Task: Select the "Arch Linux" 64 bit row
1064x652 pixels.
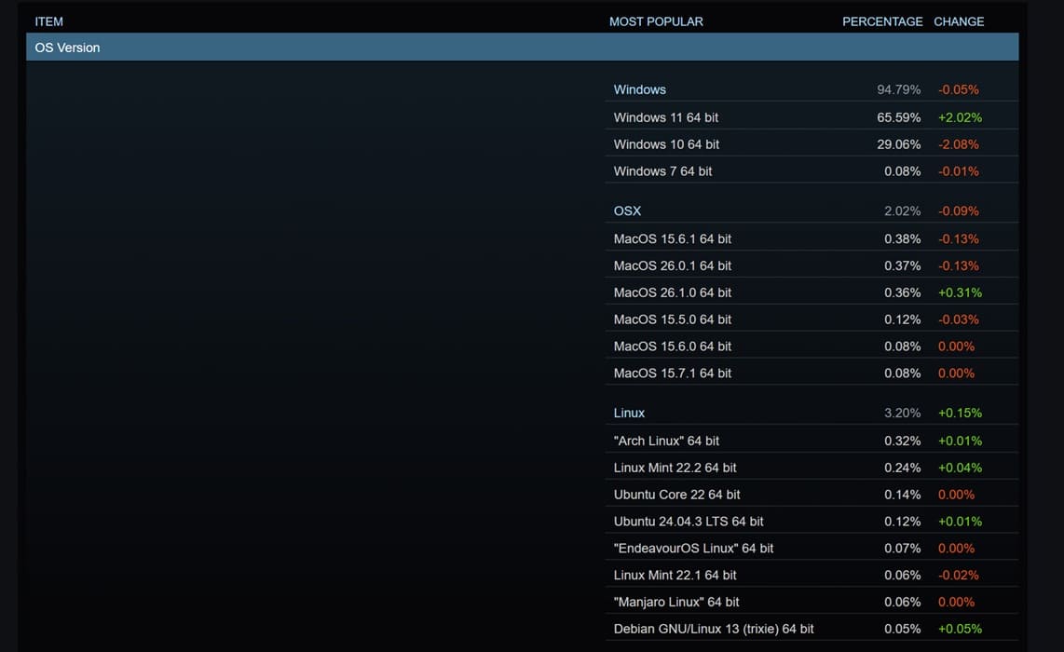Action: (666, 441)
